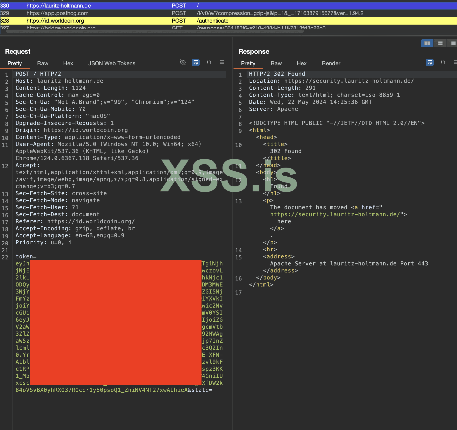
Task: Switch Request display to Pretty mode
Action: coord(15,63)
